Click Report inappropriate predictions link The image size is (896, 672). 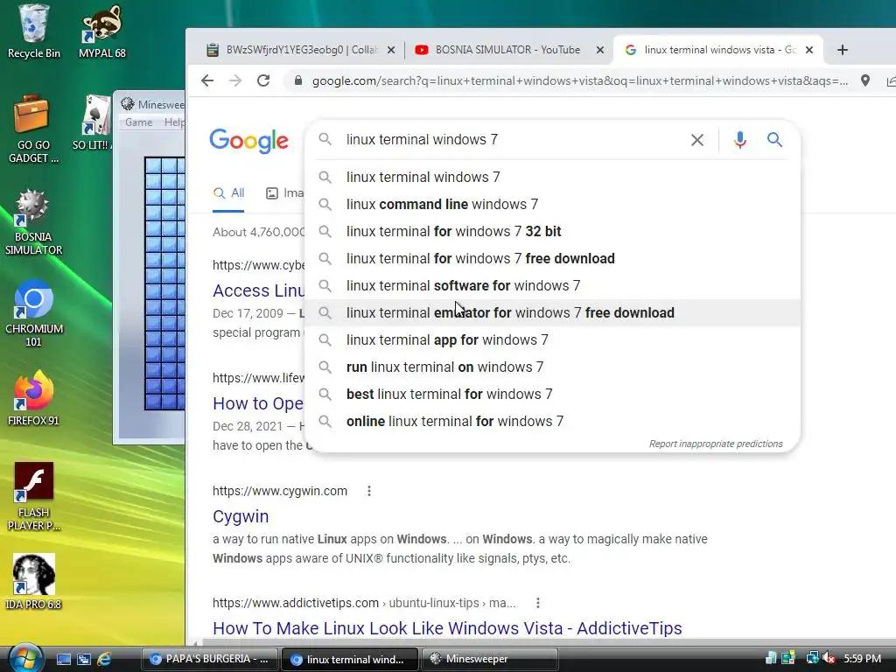tap(716, 444)
